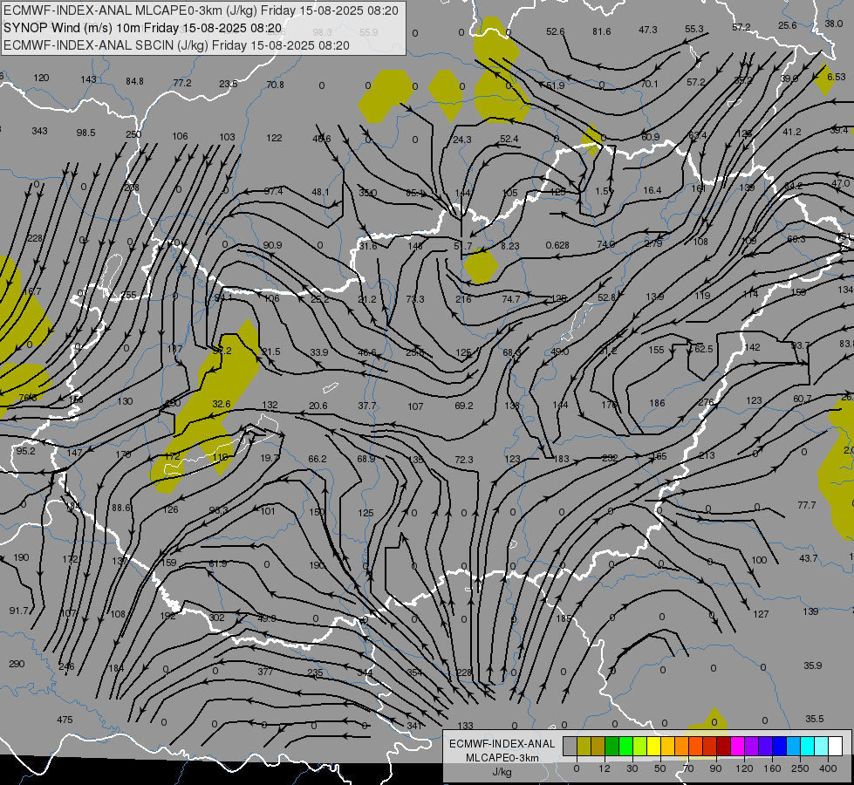Click the map value '213'
The height and width of the screenshot is (785, 854).
click(x=707, y=455)
